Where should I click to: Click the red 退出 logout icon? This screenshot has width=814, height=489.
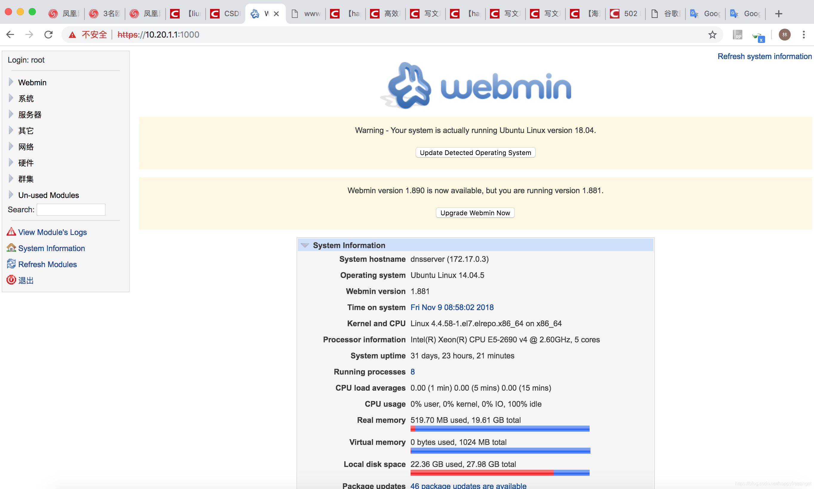pos(11,280)
